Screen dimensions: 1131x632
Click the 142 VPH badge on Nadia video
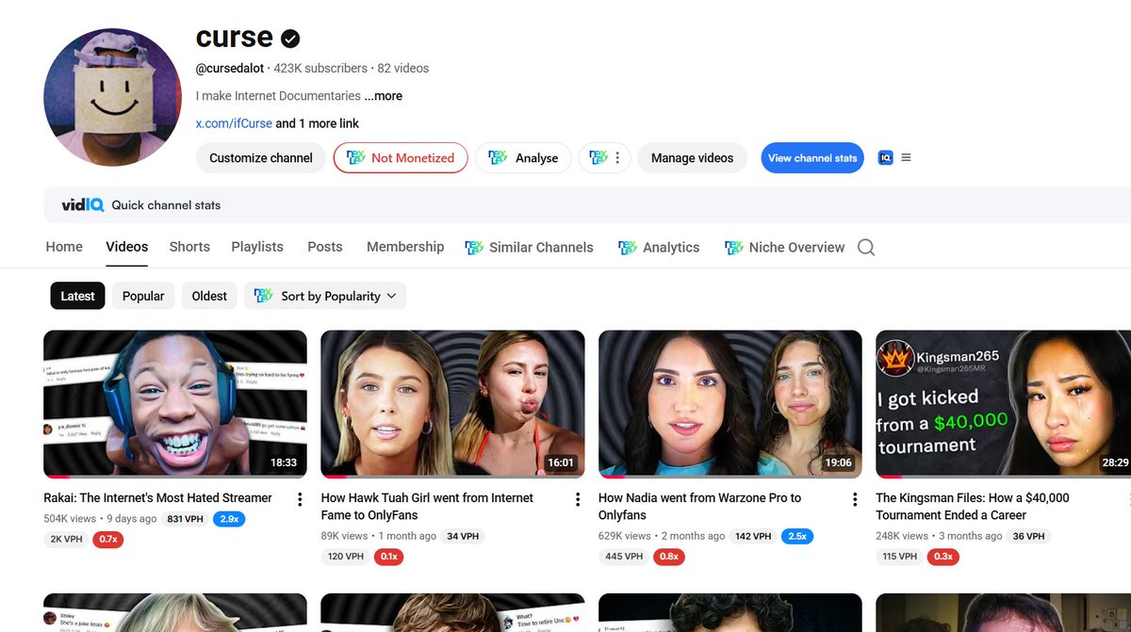755,536
